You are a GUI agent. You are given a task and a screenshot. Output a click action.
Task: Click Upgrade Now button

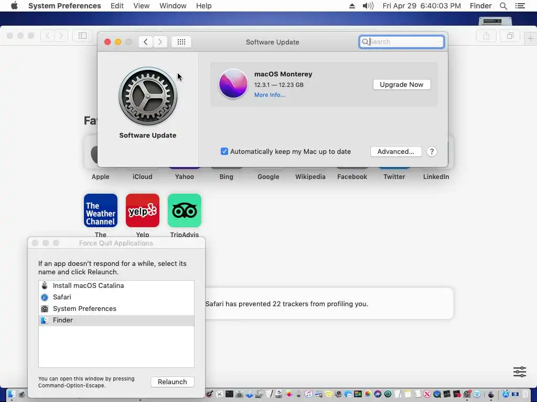[401, 84]
